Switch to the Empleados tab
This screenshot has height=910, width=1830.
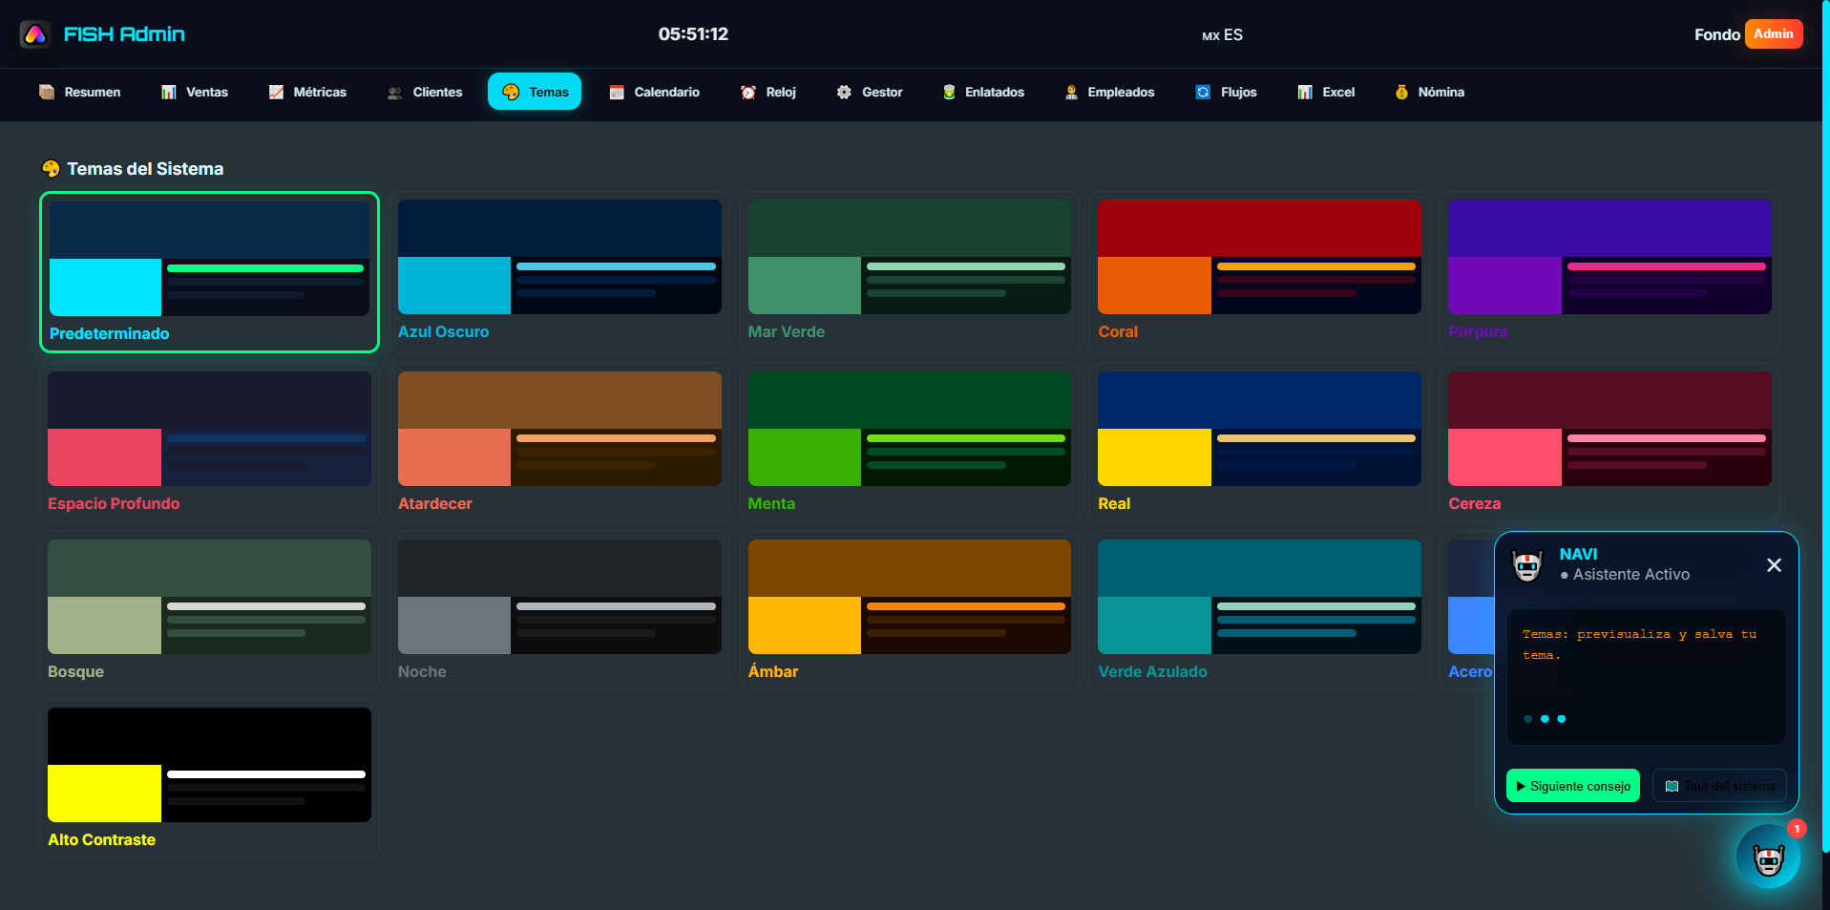pos(1109,93)
